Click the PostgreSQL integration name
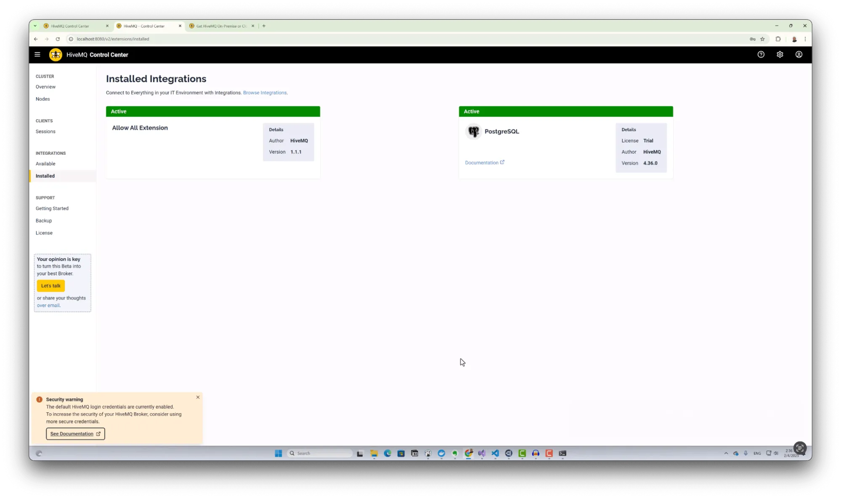This screenshot has width=841, height=499. pos(501,132)
